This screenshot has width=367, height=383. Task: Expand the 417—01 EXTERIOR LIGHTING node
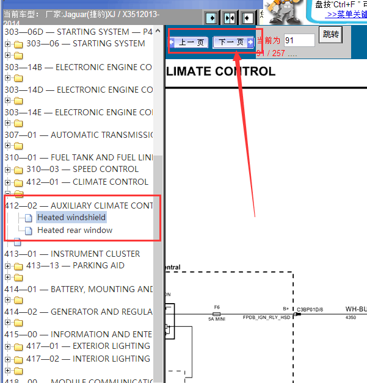pyautogui.click(x=7, y=346)
